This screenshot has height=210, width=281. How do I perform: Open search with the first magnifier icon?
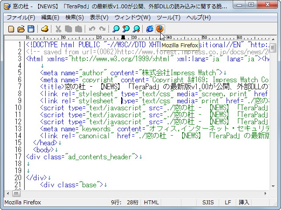[x=116, y=29]
